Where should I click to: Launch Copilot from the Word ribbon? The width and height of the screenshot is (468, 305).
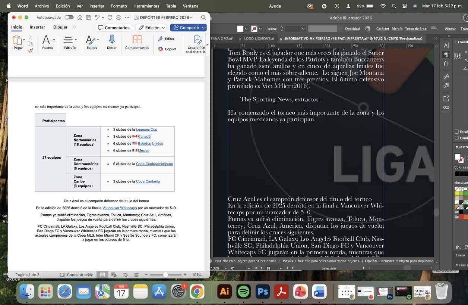pyautogui.click(x=167, y=49)
